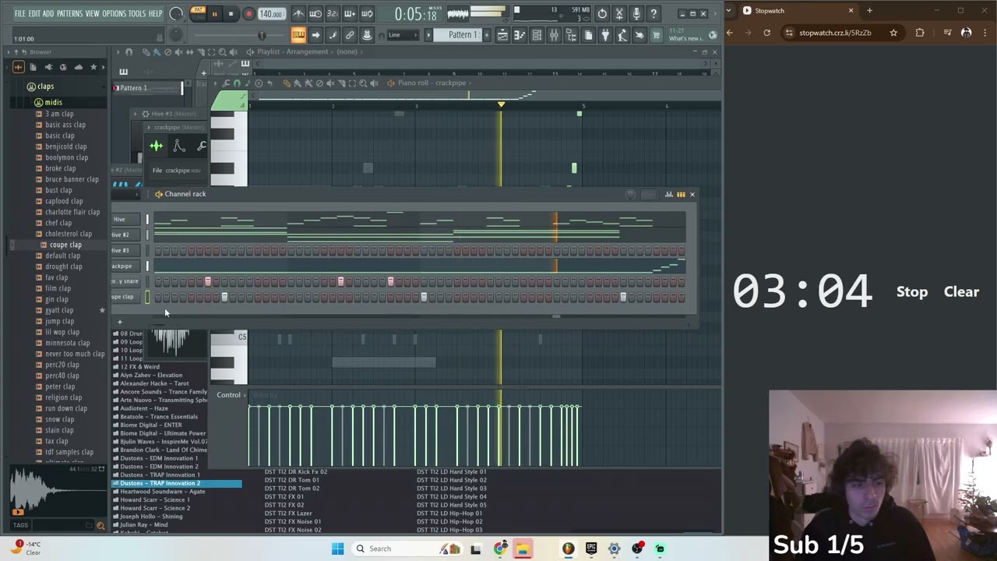Select the 3 am clap sample
This screenshot has height=561, width=997.
pos(59,114)
